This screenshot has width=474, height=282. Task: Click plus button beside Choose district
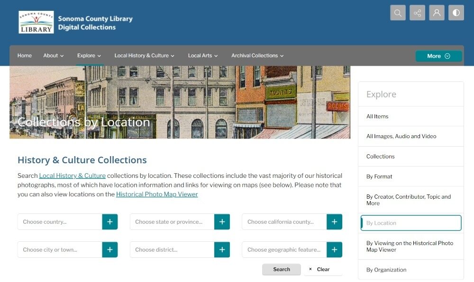[x=222, y=249]
